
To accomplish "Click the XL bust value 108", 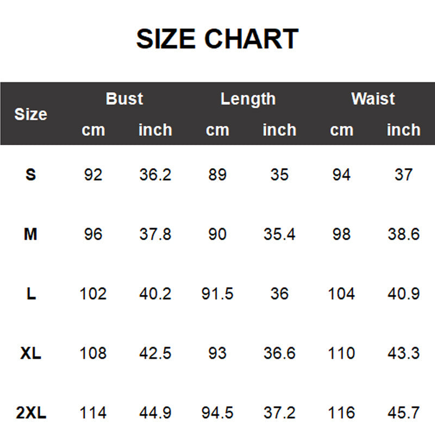I will coord(93,353).
